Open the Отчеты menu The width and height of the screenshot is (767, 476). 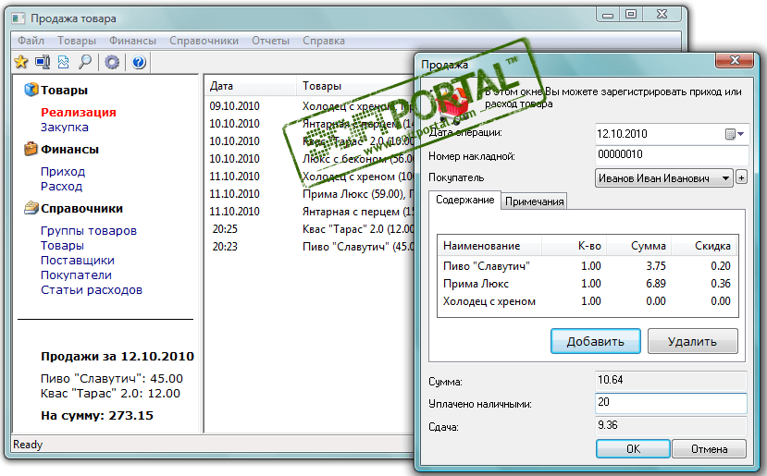270,41
